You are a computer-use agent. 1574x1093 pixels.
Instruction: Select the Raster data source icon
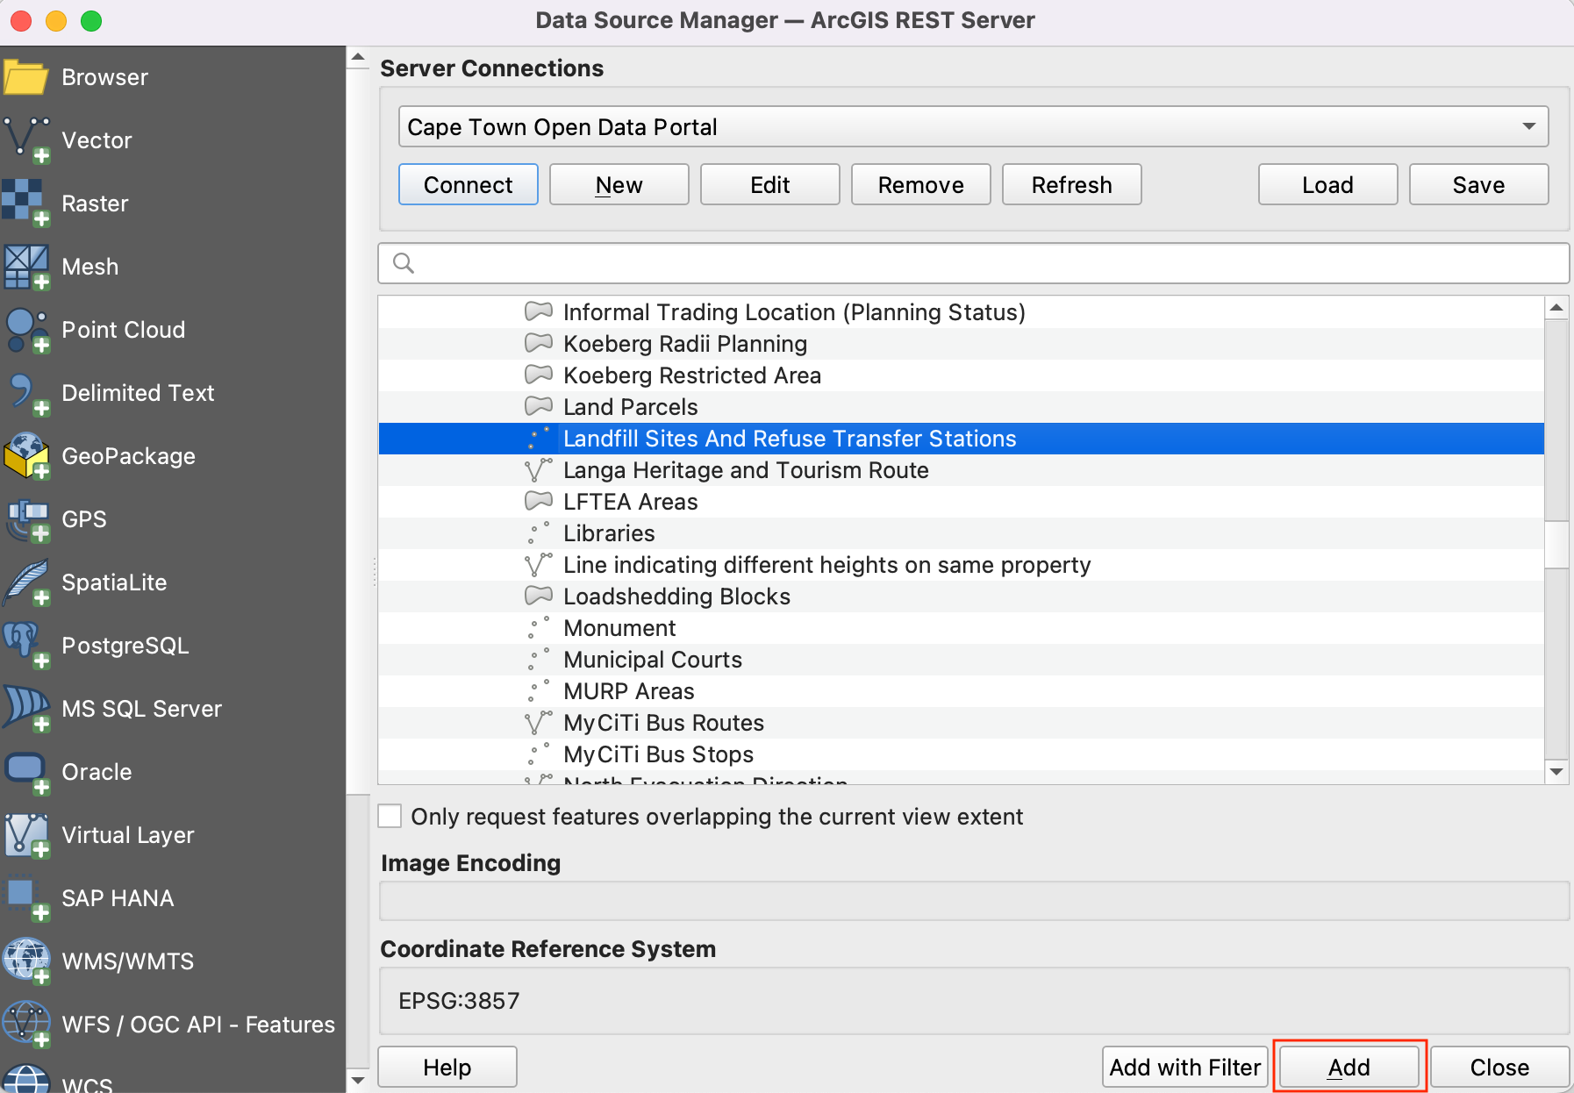[x=26, y=204]
